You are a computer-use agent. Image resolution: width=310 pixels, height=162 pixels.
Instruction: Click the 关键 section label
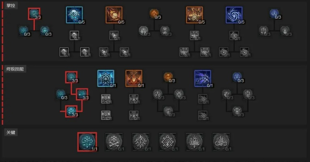(11, 132)
